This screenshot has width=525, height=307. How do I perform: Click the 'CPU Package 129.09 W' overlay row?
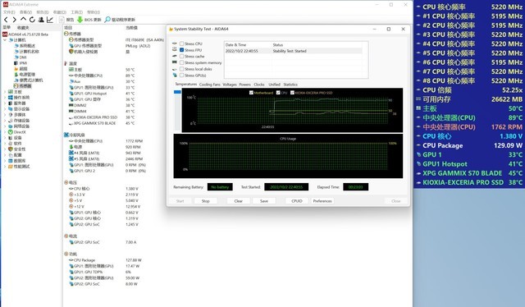469,145
